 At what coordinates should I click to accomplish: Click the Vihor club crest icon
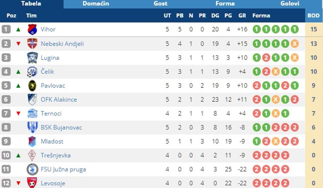pos(32,30)
